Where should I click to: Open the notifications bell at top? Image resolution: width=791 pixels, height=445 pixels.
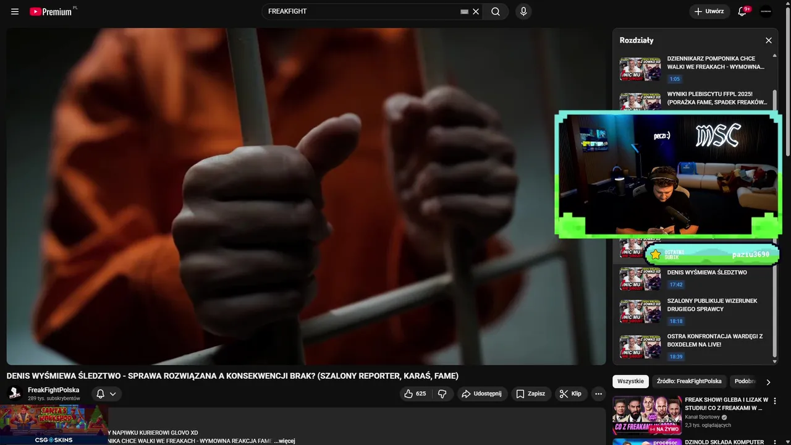743,12
